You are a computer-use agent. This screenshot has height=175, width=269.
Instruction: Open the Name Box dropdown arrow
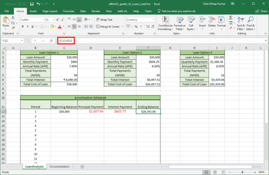click(22, 41)
